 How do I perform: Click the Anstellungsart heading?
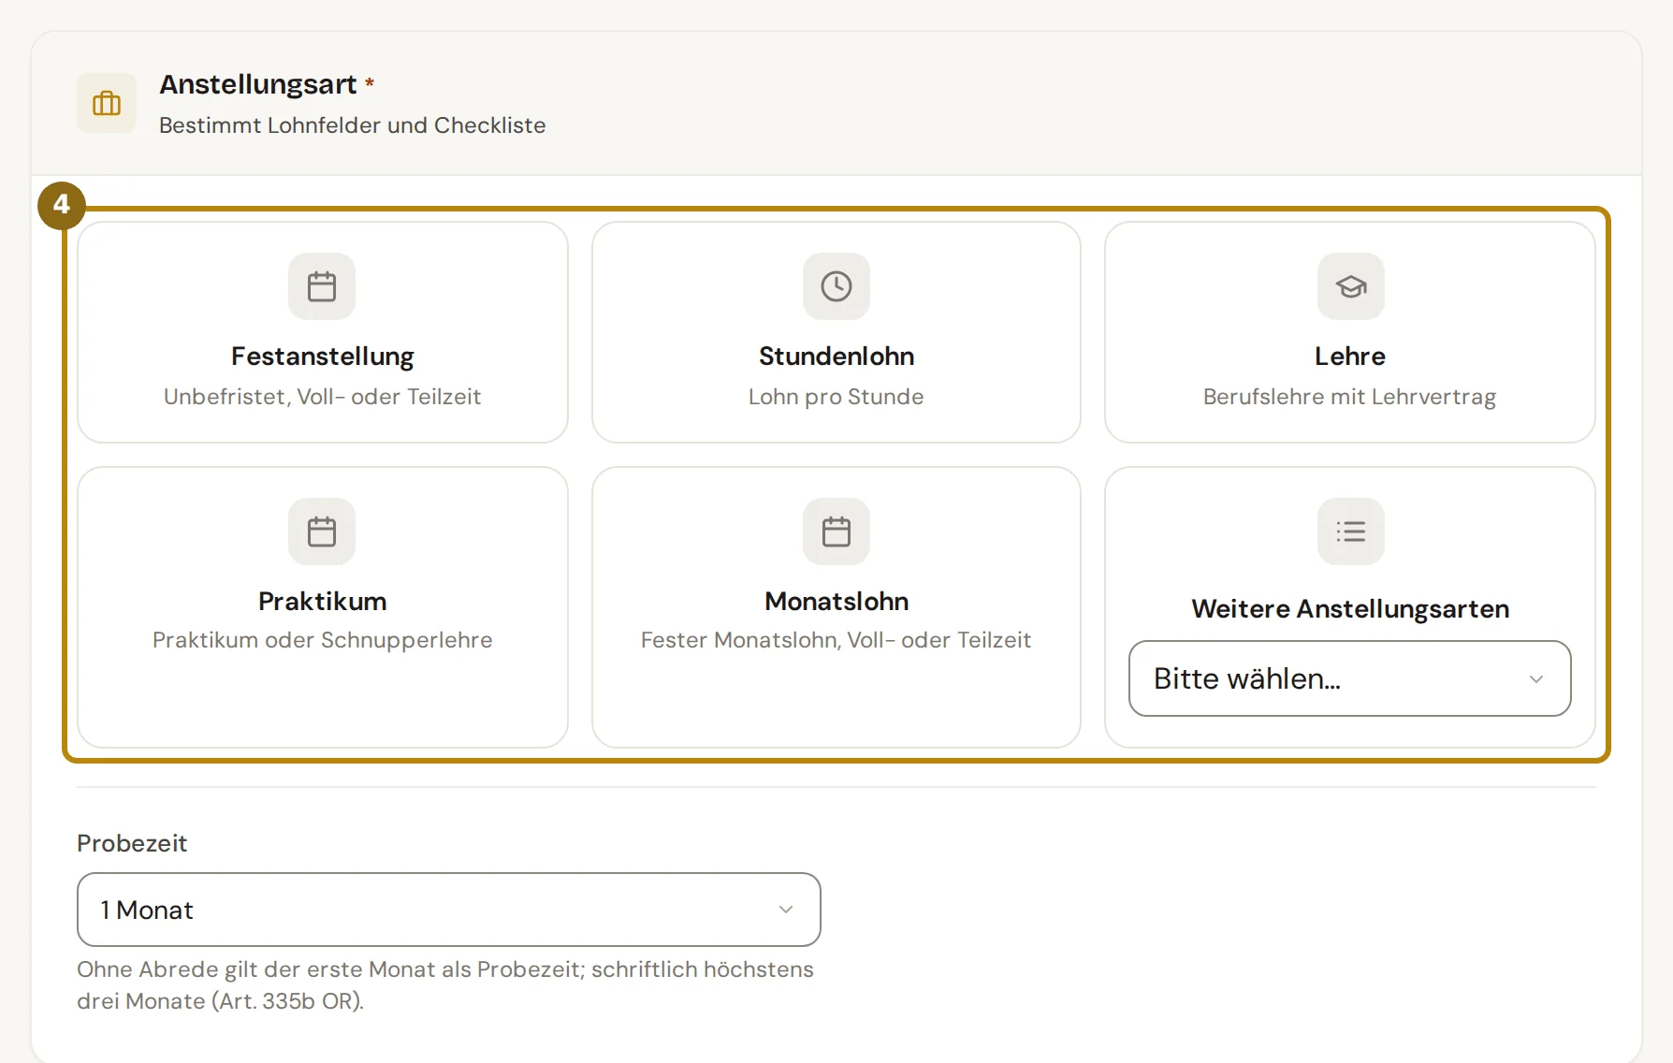[x=258, y=84]
